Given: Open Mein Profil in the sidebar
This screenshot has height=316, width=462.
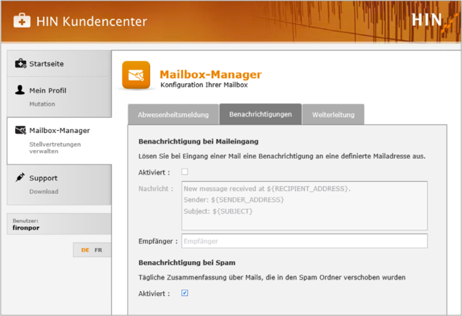Looking at the screenshot, I should [x=48, y=90].
